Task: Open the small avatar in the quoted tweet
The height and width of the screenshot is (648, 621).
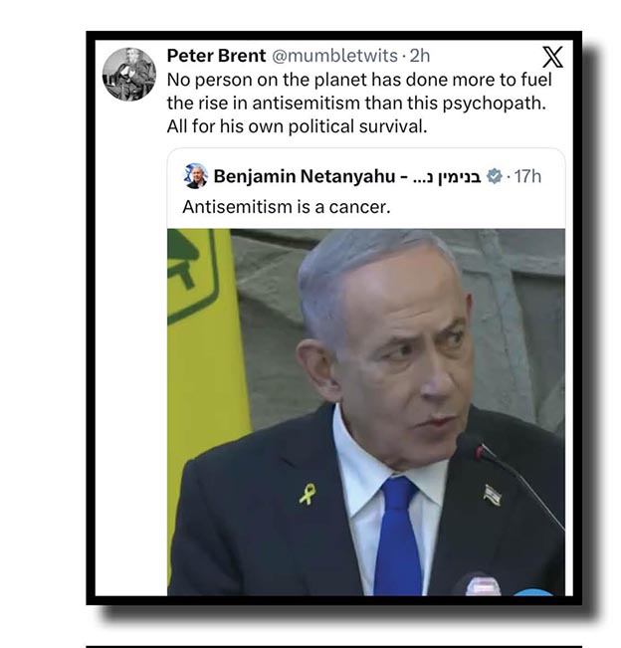Action: [x=195, y=176]
